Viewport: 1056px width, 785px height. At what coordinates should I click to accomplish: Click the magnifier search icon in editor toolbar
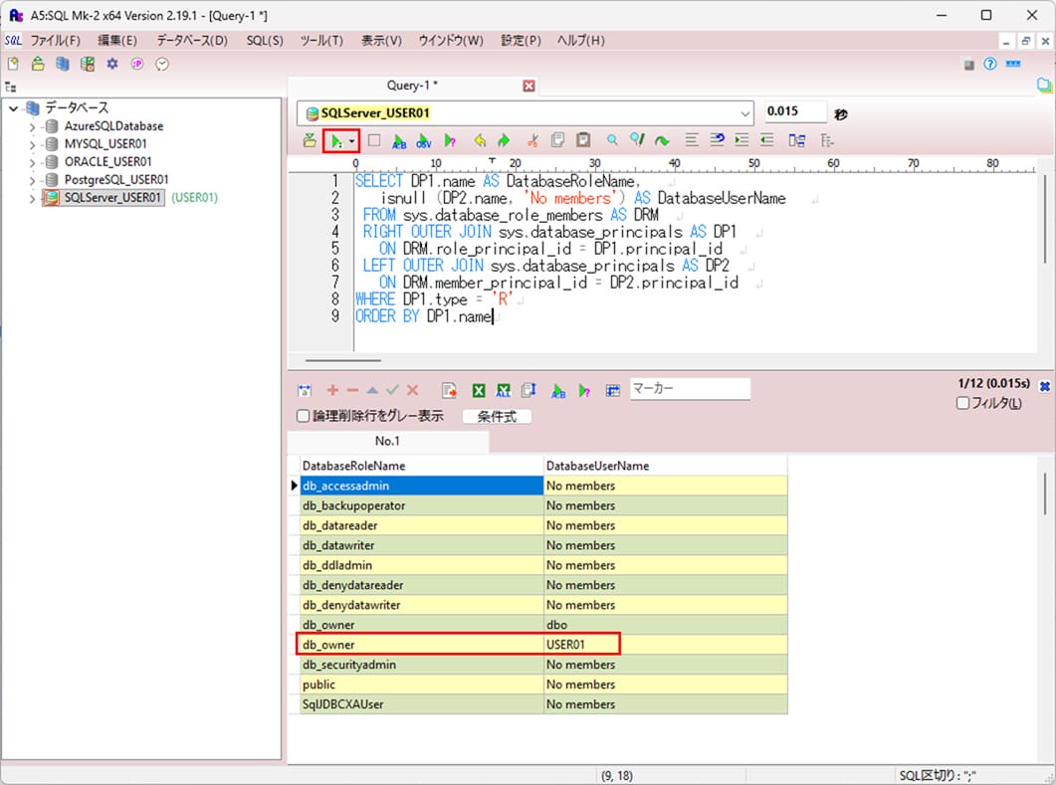coord(612,141)
